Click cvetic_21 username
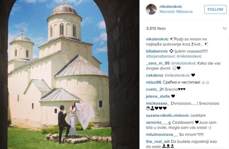 point(155,89)
